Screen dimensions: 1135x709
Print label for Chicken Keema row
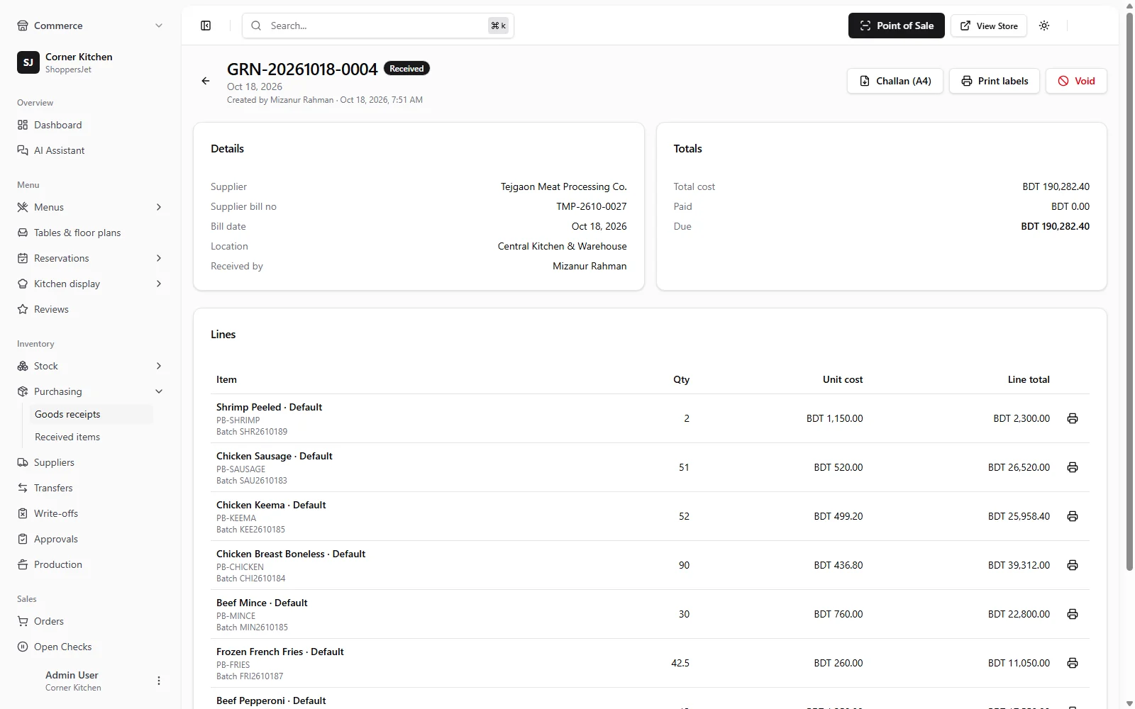click(1073, 516)
